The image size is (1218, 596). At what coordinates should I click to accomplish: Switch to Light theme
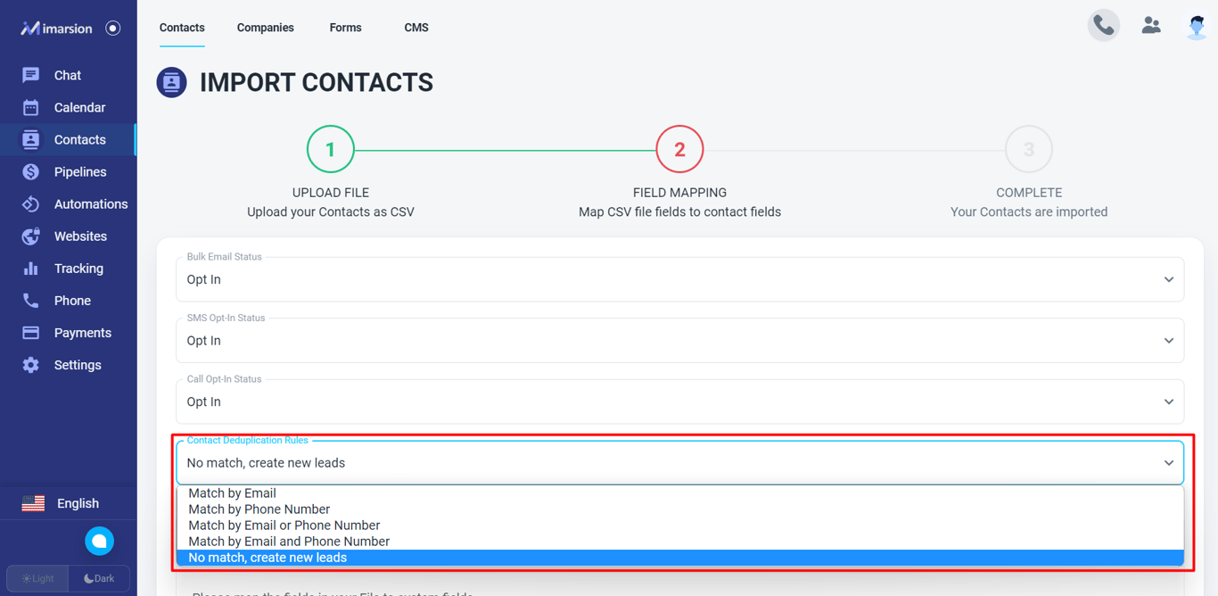(37, 578)
